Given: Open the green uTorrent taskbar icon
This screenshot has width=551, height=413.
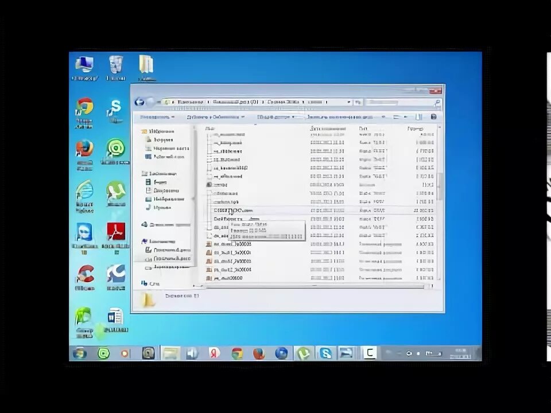Looking at the screenshot, I should (x=303, y=353).
